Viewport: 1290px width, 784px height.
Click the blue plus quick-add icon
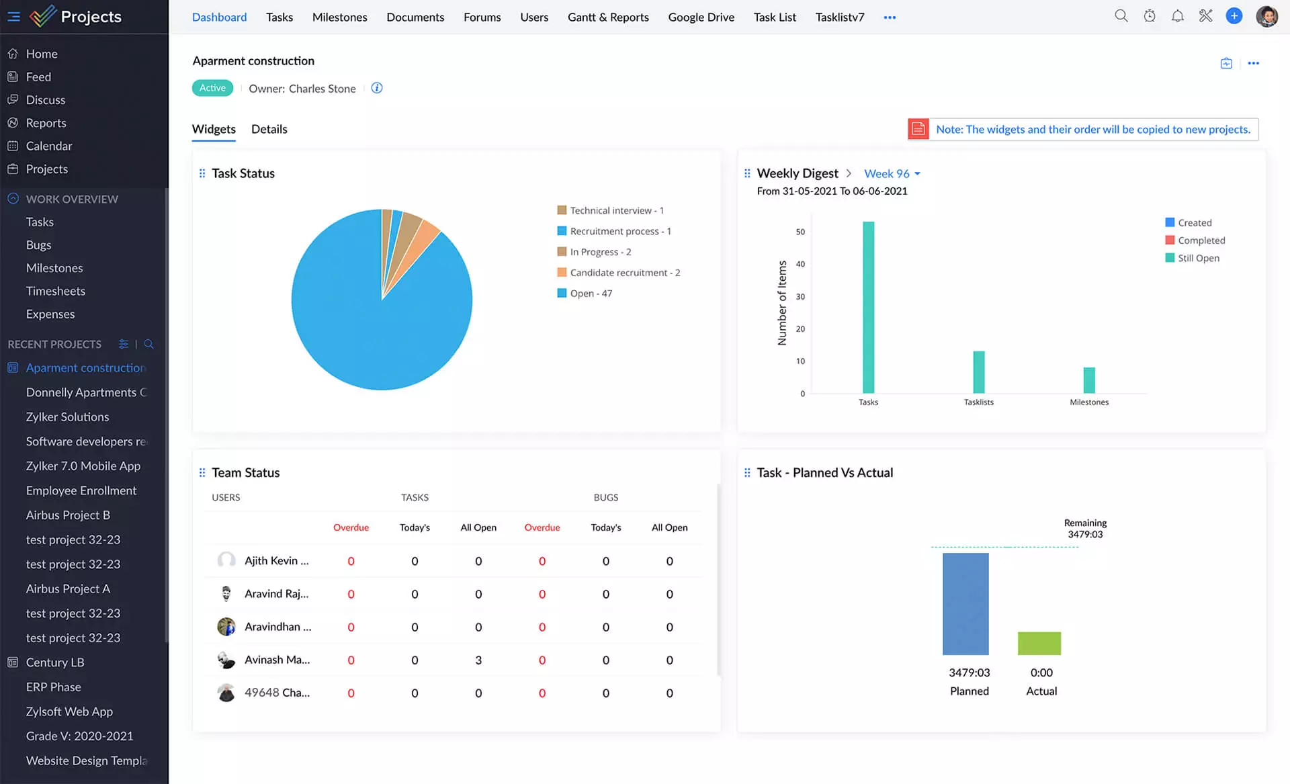tap(1234, 16)
